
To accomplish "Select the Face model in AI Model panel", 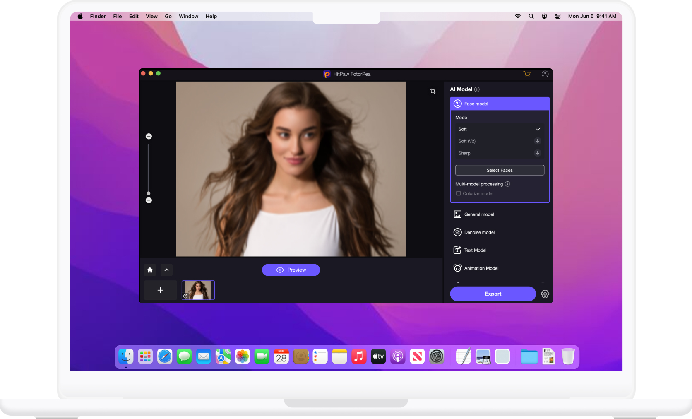I will tap(500, 104).
